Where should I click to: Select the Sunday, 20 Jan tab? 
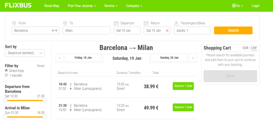[x=169, y=58]
